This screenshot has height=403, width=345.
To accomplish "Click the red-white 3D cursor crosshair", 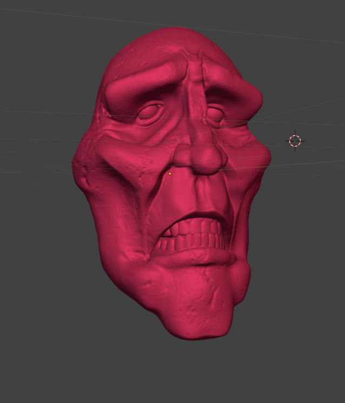I will tap(295, 141).
